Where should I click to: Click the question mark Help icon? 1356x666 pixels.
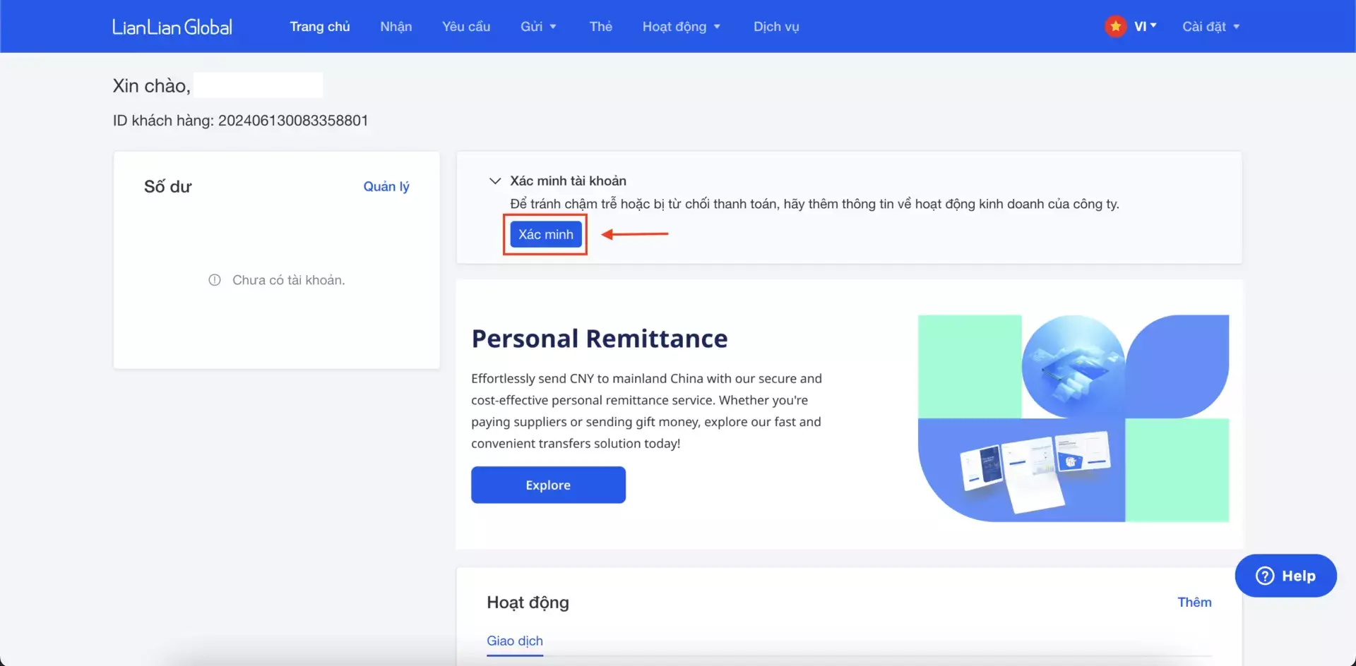pos(1265,576)
